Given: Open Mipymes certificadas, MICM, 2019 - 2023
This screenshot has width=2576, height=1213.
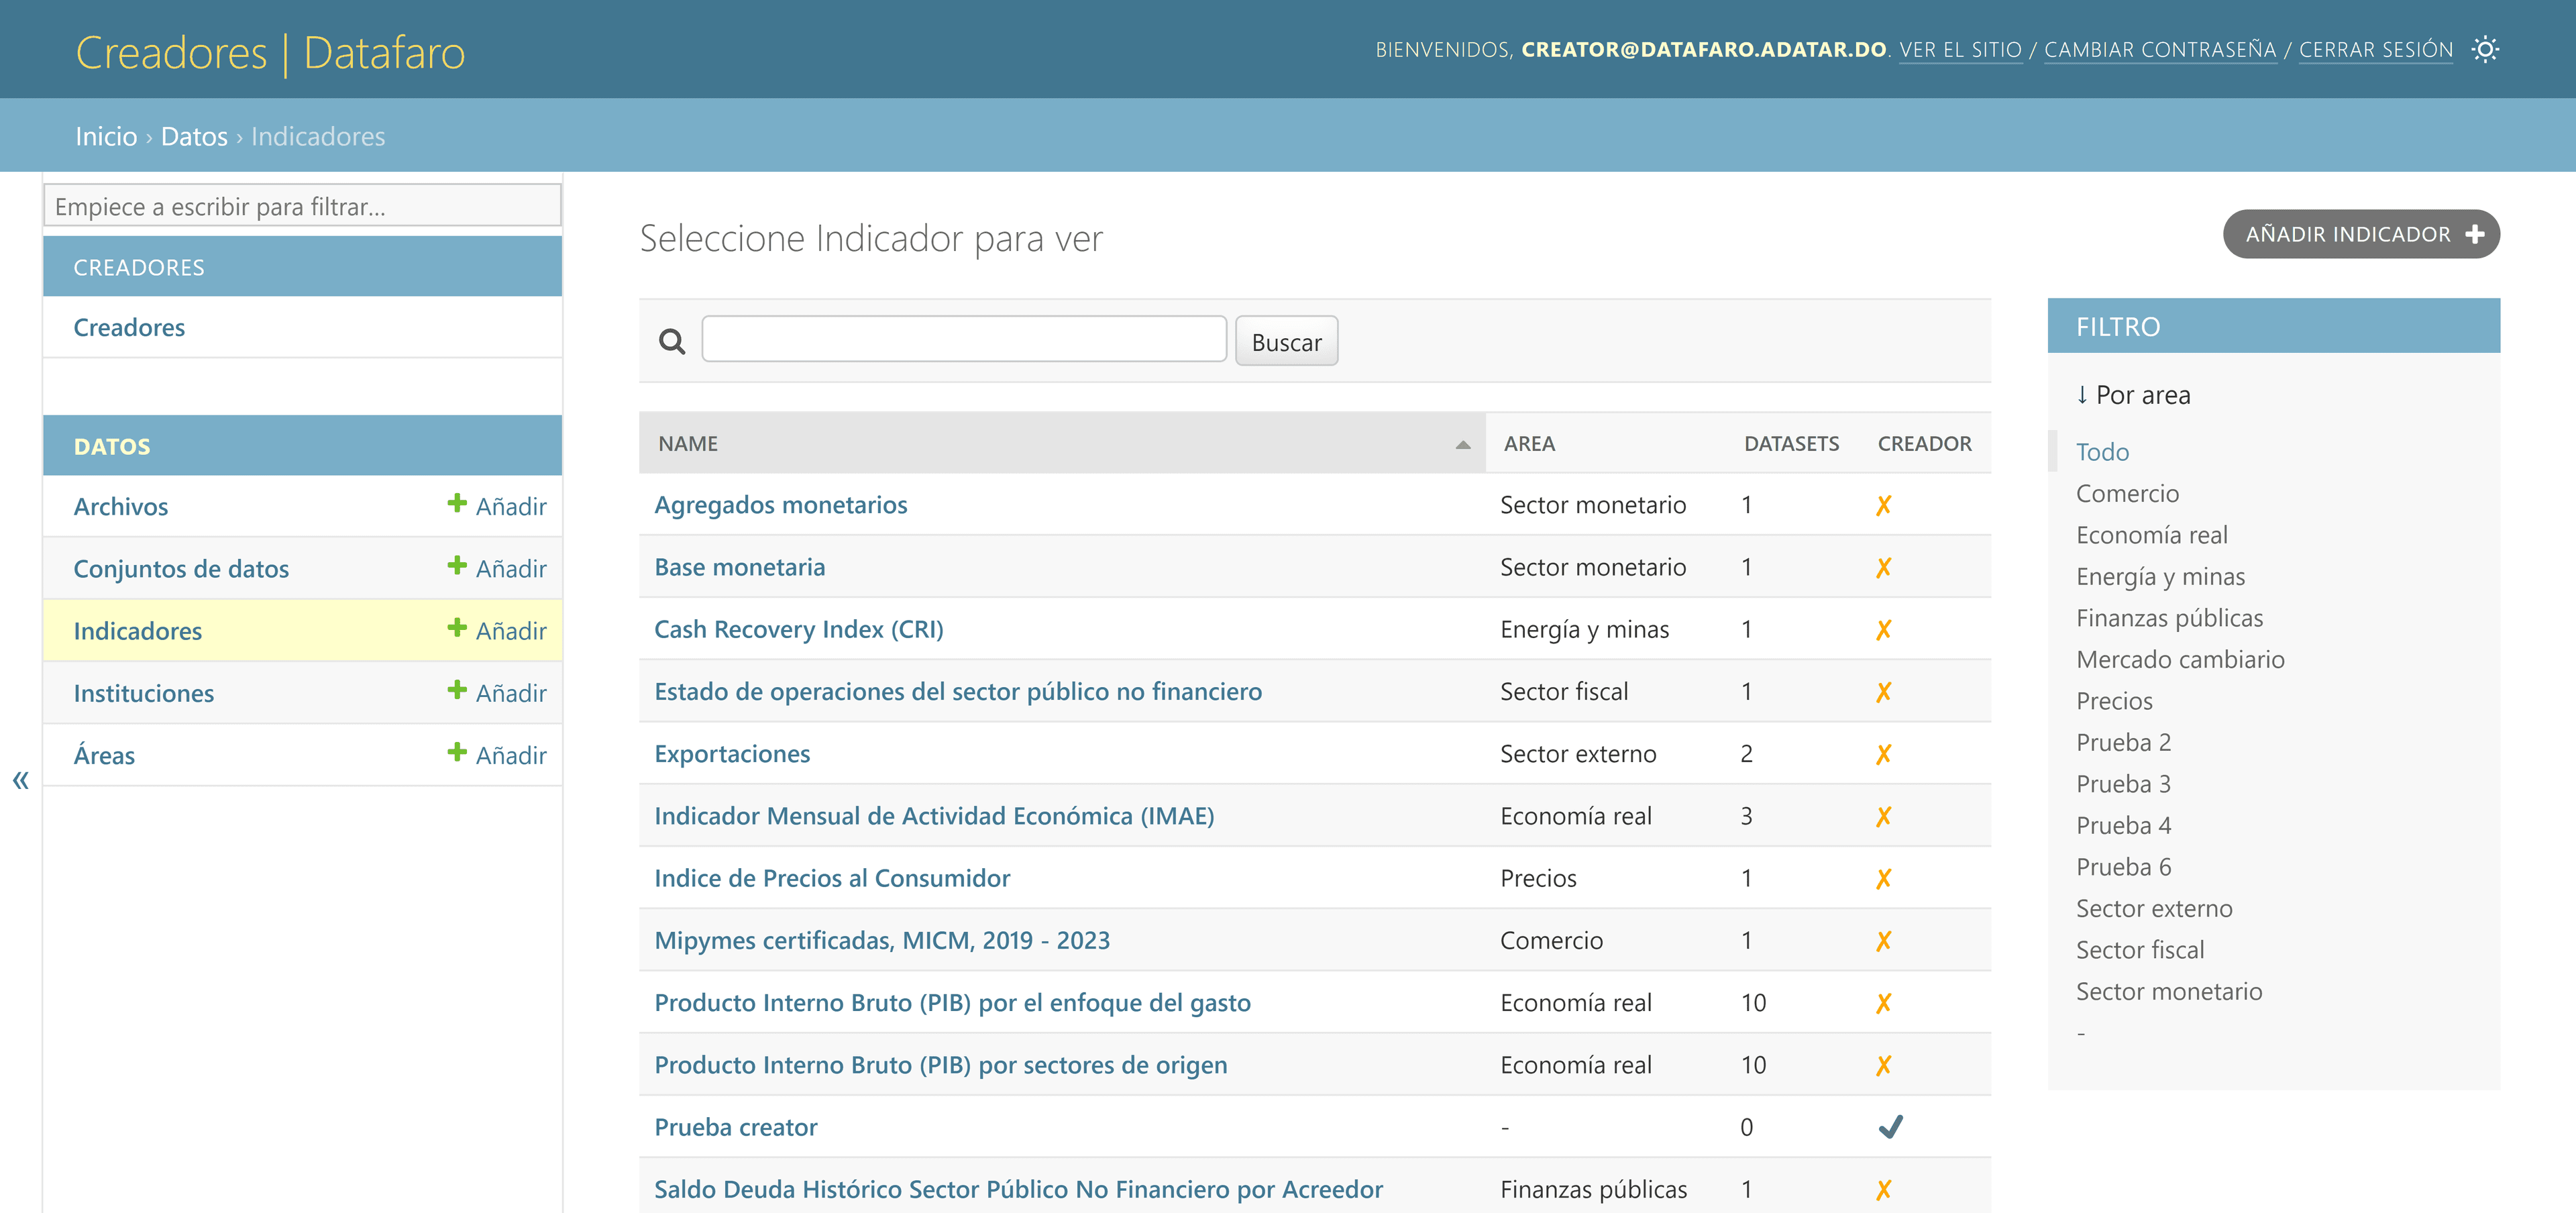Looking at the screenshot, I should (882, 940).
